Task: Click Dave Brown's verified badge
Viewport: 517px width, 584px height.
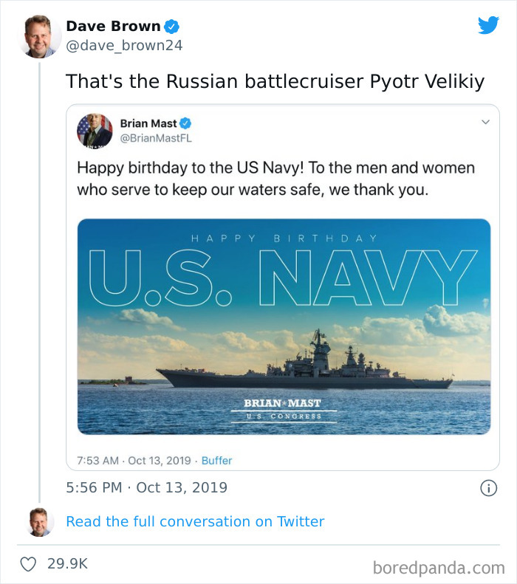Action: click(x=172, y=27)
